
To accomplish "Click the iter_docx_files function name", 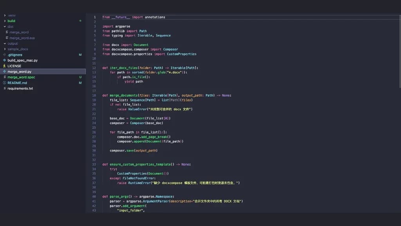I will click(123, 68).
